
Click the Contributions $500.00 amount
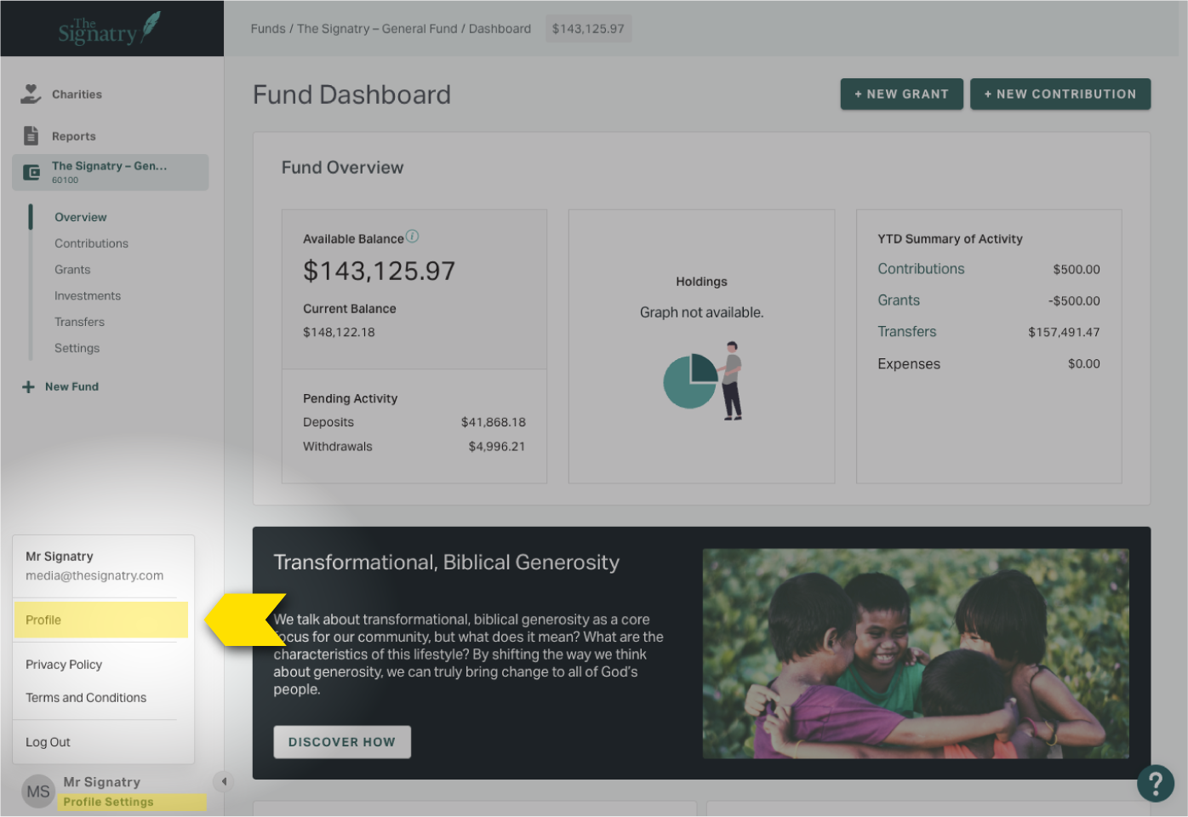pos(1077,269)
